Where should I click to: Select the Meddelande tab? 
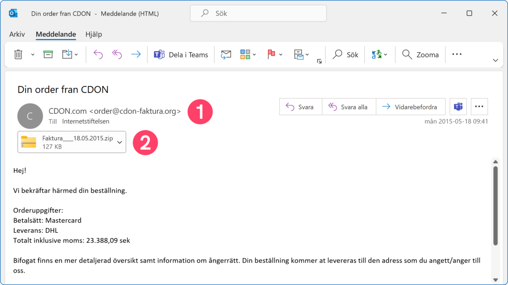pyautogui.click(x=56, y=34)
